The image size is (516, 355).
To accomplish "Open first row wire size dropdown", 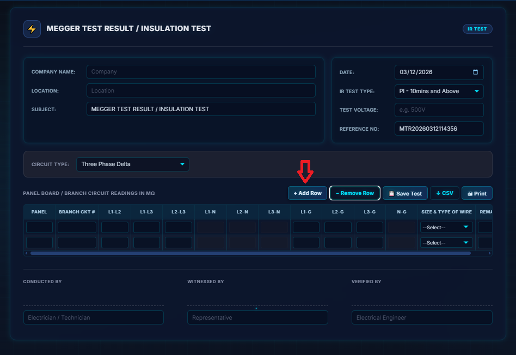I will point(446,227).
